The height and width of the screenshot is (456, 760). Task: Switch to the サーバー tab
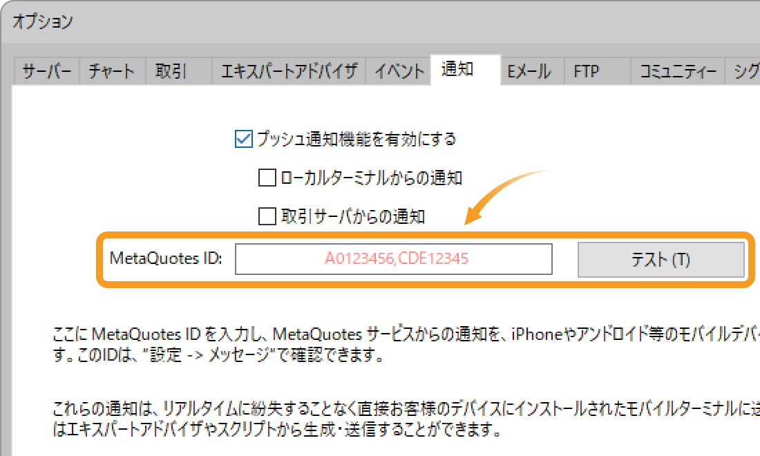tap(47, 71)
